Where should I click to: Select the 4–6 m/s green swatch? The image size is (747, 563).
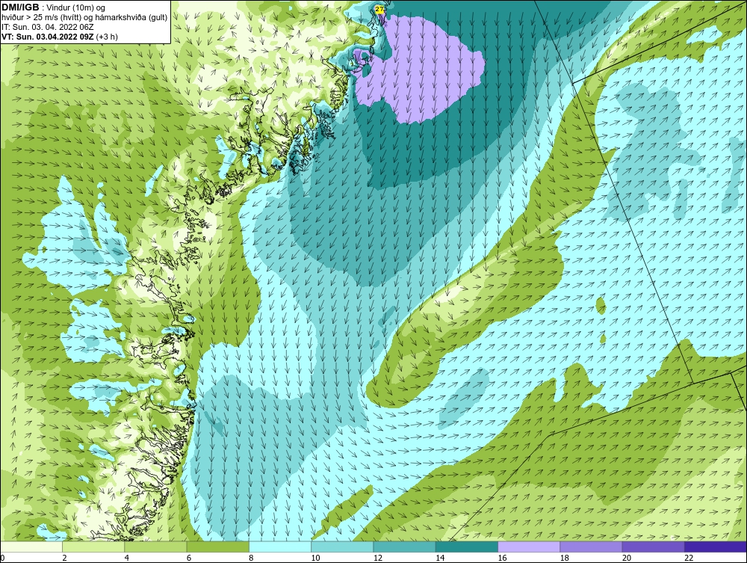(x=155, y=547)
